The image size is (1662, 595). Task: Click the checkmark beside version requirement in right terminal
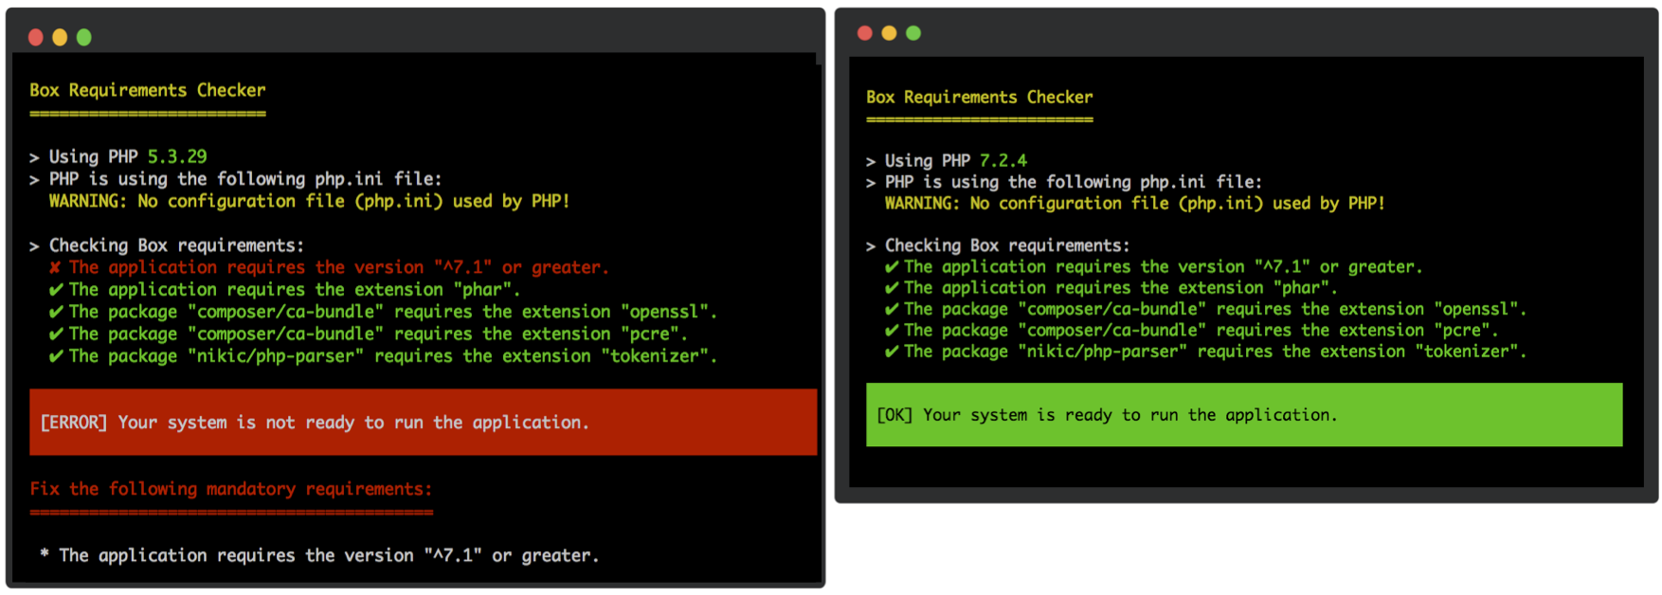(892, 267)
